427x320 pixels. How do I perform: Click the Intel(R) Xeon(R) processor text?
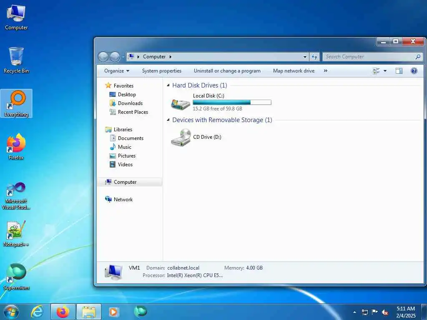click(195, 275)
